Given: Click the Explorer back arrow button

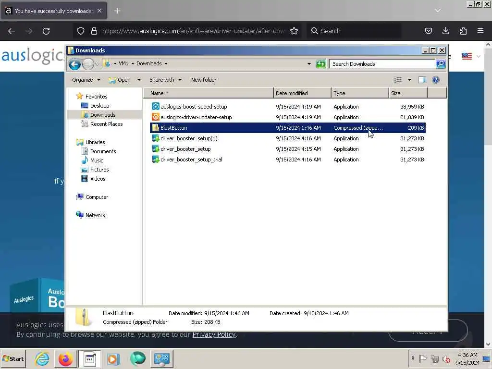Looking at the screenshot, I should click(74, 64).
